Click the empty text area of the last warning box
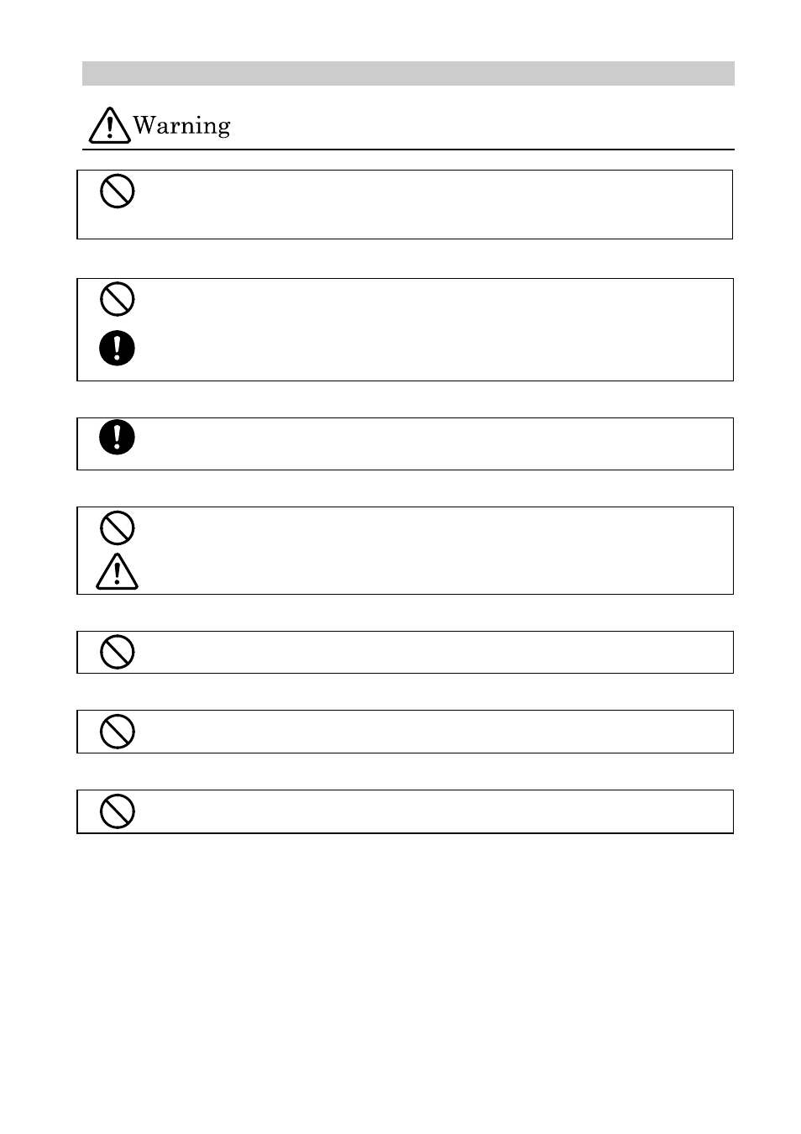The image size is (801, 1134). 432,811
